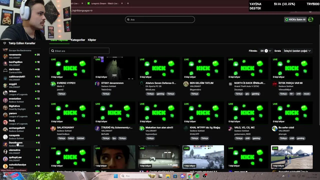Image resolution: width=320 pixels, height=180 pixels.
Task: Open Dorotheann channel in sidebar
Action: tap(21, 144)
